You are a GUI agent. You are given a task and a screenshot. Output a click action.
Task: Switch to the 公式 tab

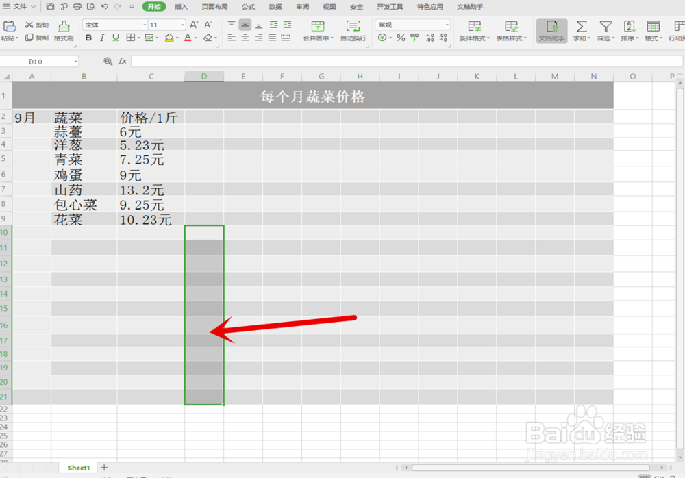tap(248, 7)
